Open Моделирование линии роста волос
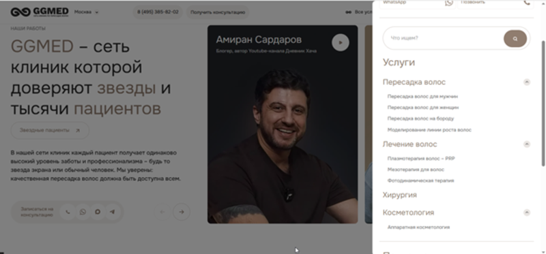The height and width of the screenshot is (254, 546). click(429, 130)
